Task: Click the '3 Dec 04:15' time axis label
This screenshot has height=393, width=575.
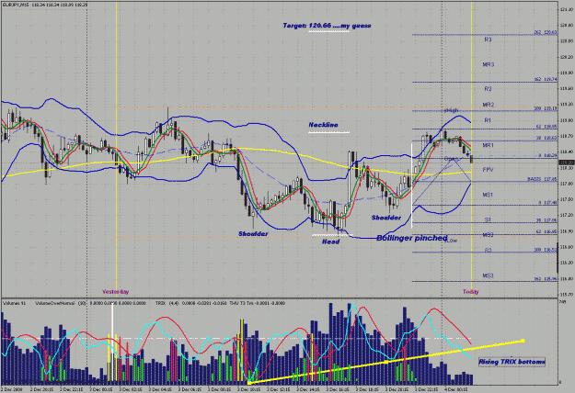Action: (x=161, y=389)
